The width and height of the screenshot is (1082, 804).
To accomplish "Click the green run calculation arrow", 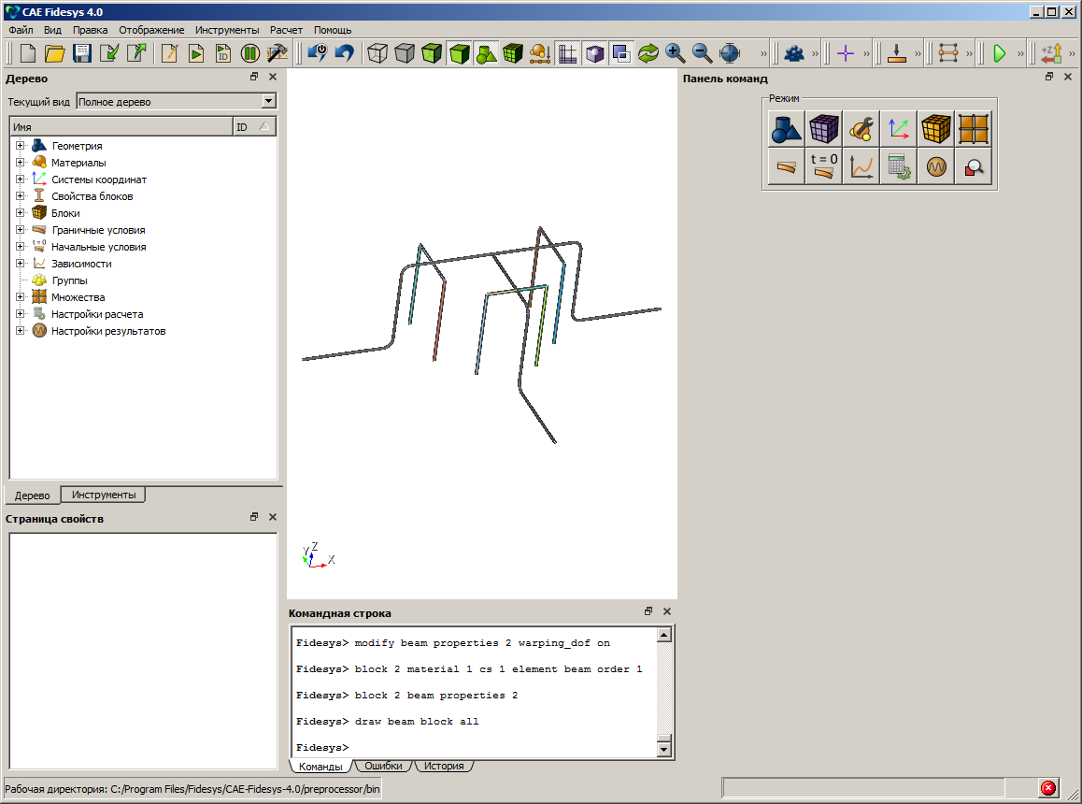I will coord(999,53).
